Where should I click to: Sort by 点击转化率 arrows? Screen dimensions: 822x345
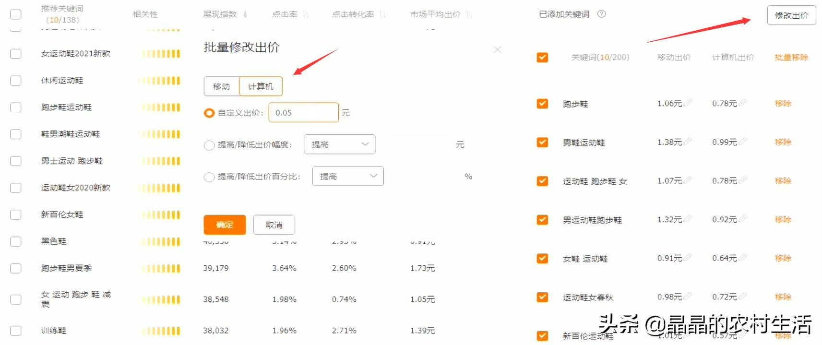[x=382, y=14]
